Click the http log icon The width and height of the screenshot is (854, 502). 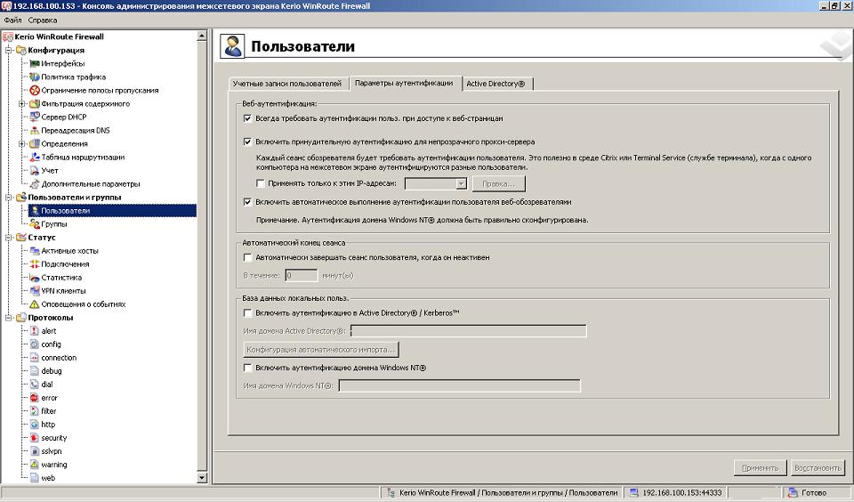[35, 424]
